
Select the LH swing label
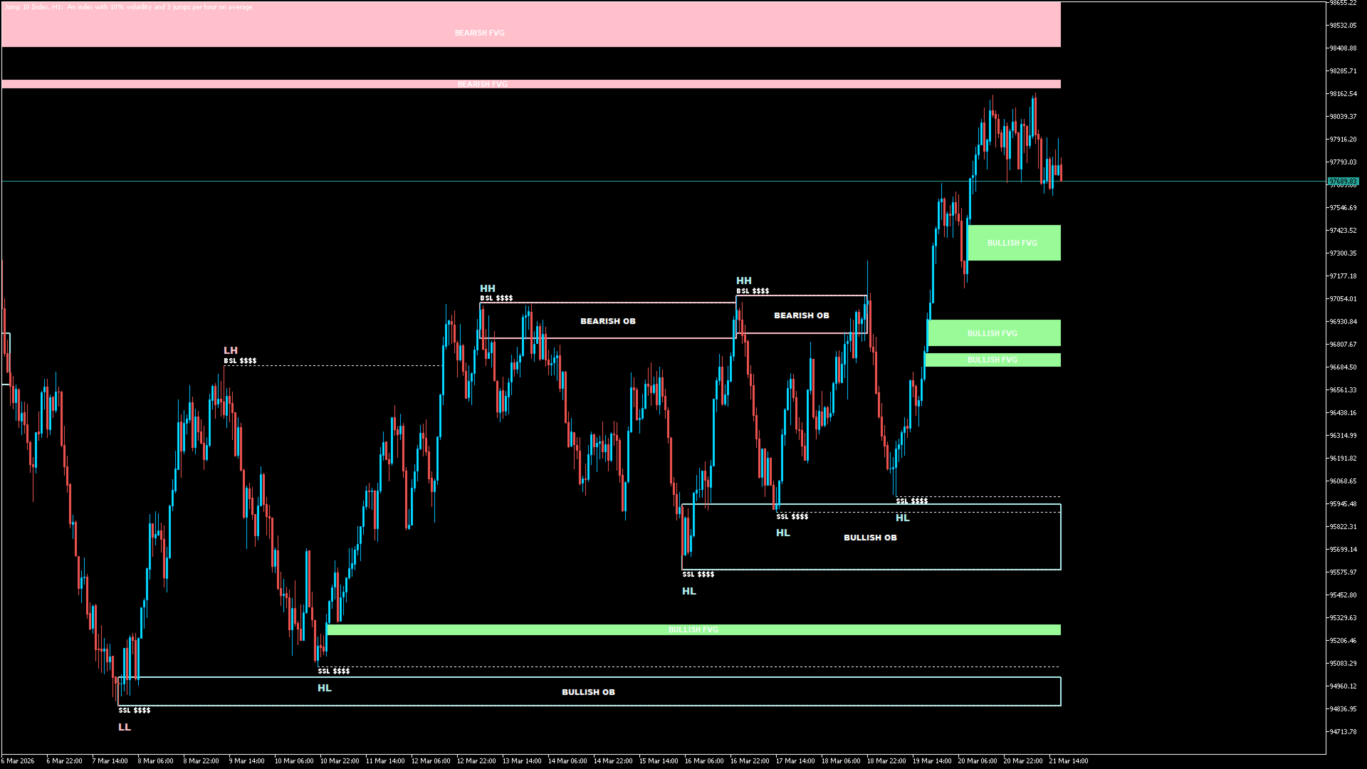pos(231,350)
